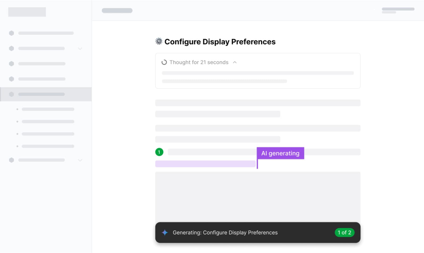Open Generating: Configure Display Preferences status text
424x253 pixels.
click(x=225, y=233)
